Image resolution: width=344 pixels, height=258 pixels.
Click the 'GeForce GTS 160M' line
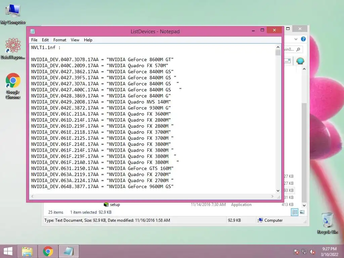coord(102,169)
